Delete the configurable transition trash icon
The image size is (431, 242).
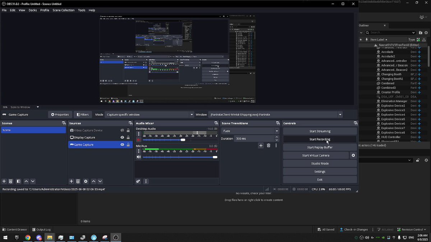tap(268, 146)
